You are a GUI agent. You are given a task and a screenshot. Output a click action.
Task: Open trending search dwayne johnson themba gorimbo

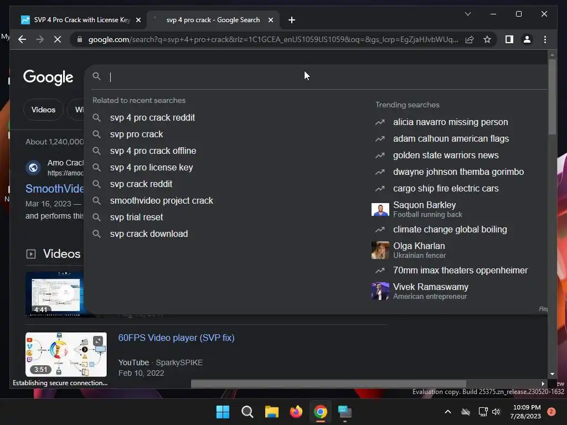coord(458,172)
